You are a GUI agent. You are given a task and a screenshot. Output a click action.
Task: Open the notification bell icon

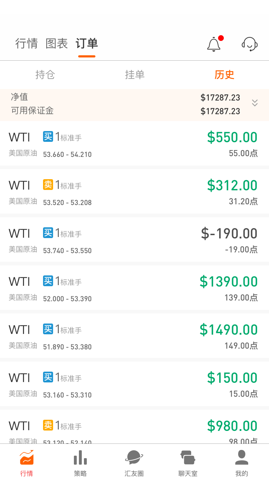pos(214,44)
